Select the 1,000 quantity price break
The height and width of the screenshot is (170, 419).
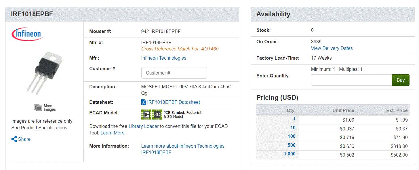290,154
